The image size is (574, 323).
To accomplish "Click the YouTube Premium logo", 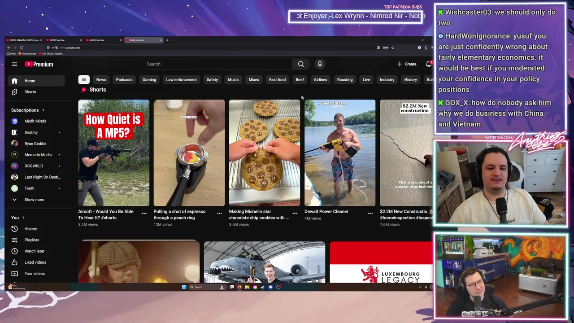I will click(x=39, y=64).
